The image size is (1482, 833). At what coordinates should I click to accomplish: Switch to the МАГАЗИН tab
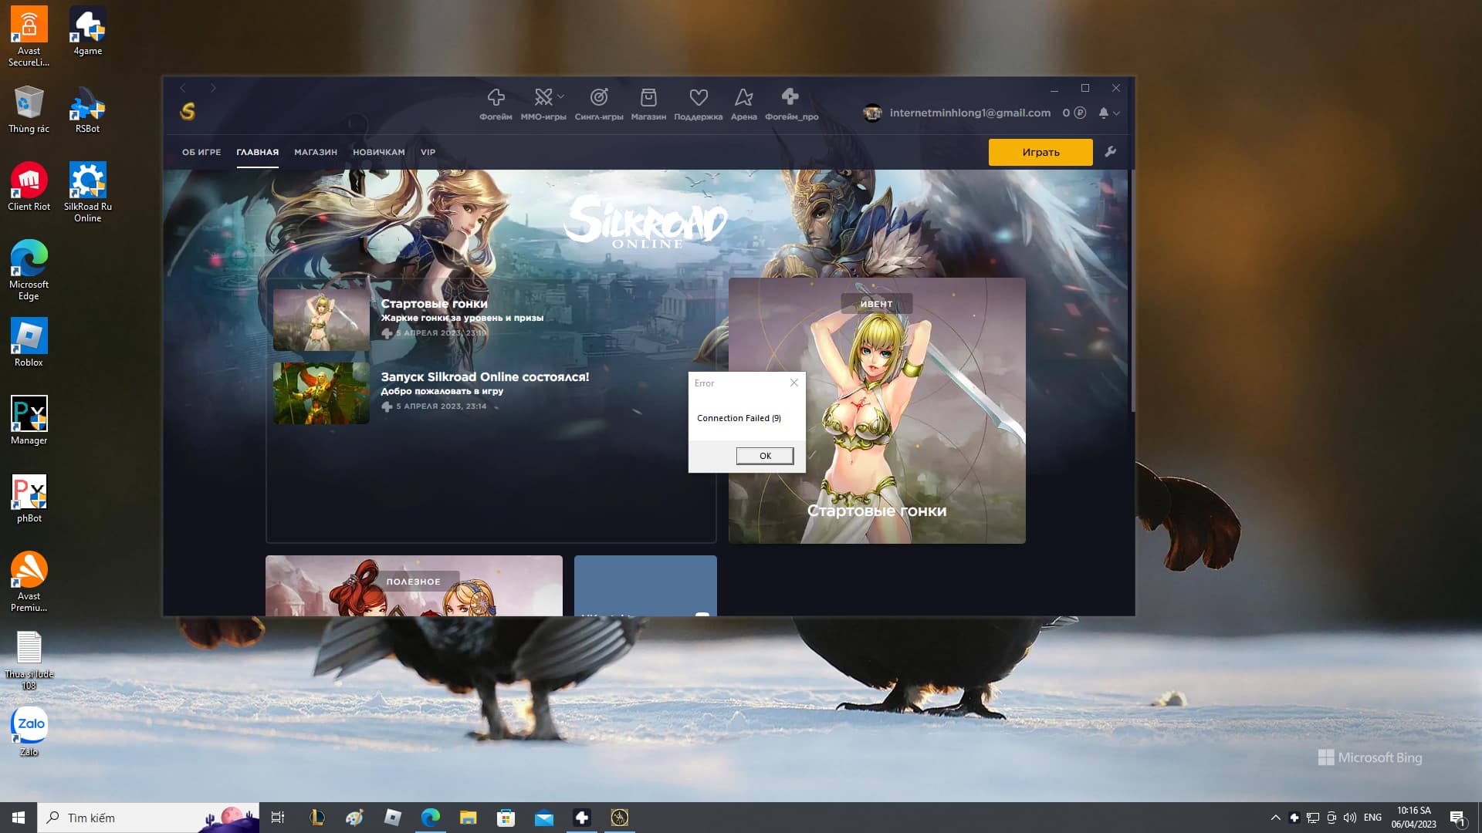315,152
